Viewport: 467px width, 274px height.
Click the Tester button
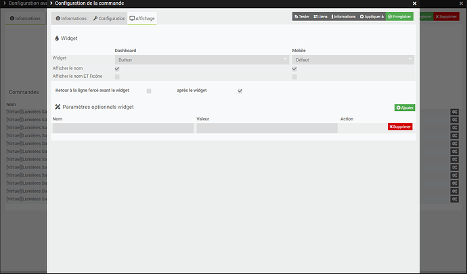point(302,17)
